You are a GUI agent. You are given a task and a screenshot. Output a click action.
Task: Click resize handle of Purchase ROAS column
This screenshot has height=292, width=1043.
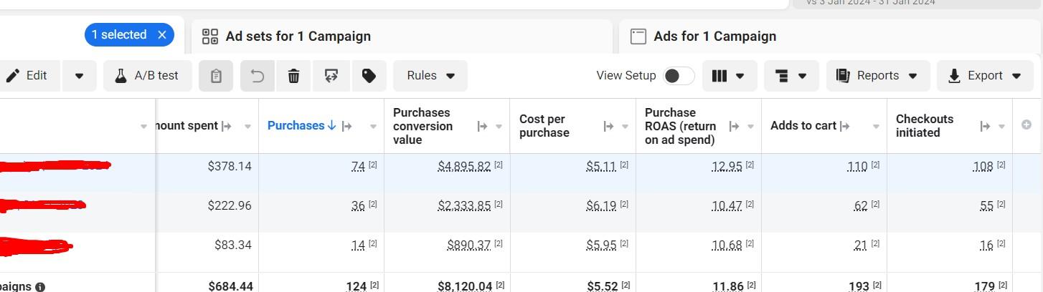pyautogui.click(x=735, y=126)
